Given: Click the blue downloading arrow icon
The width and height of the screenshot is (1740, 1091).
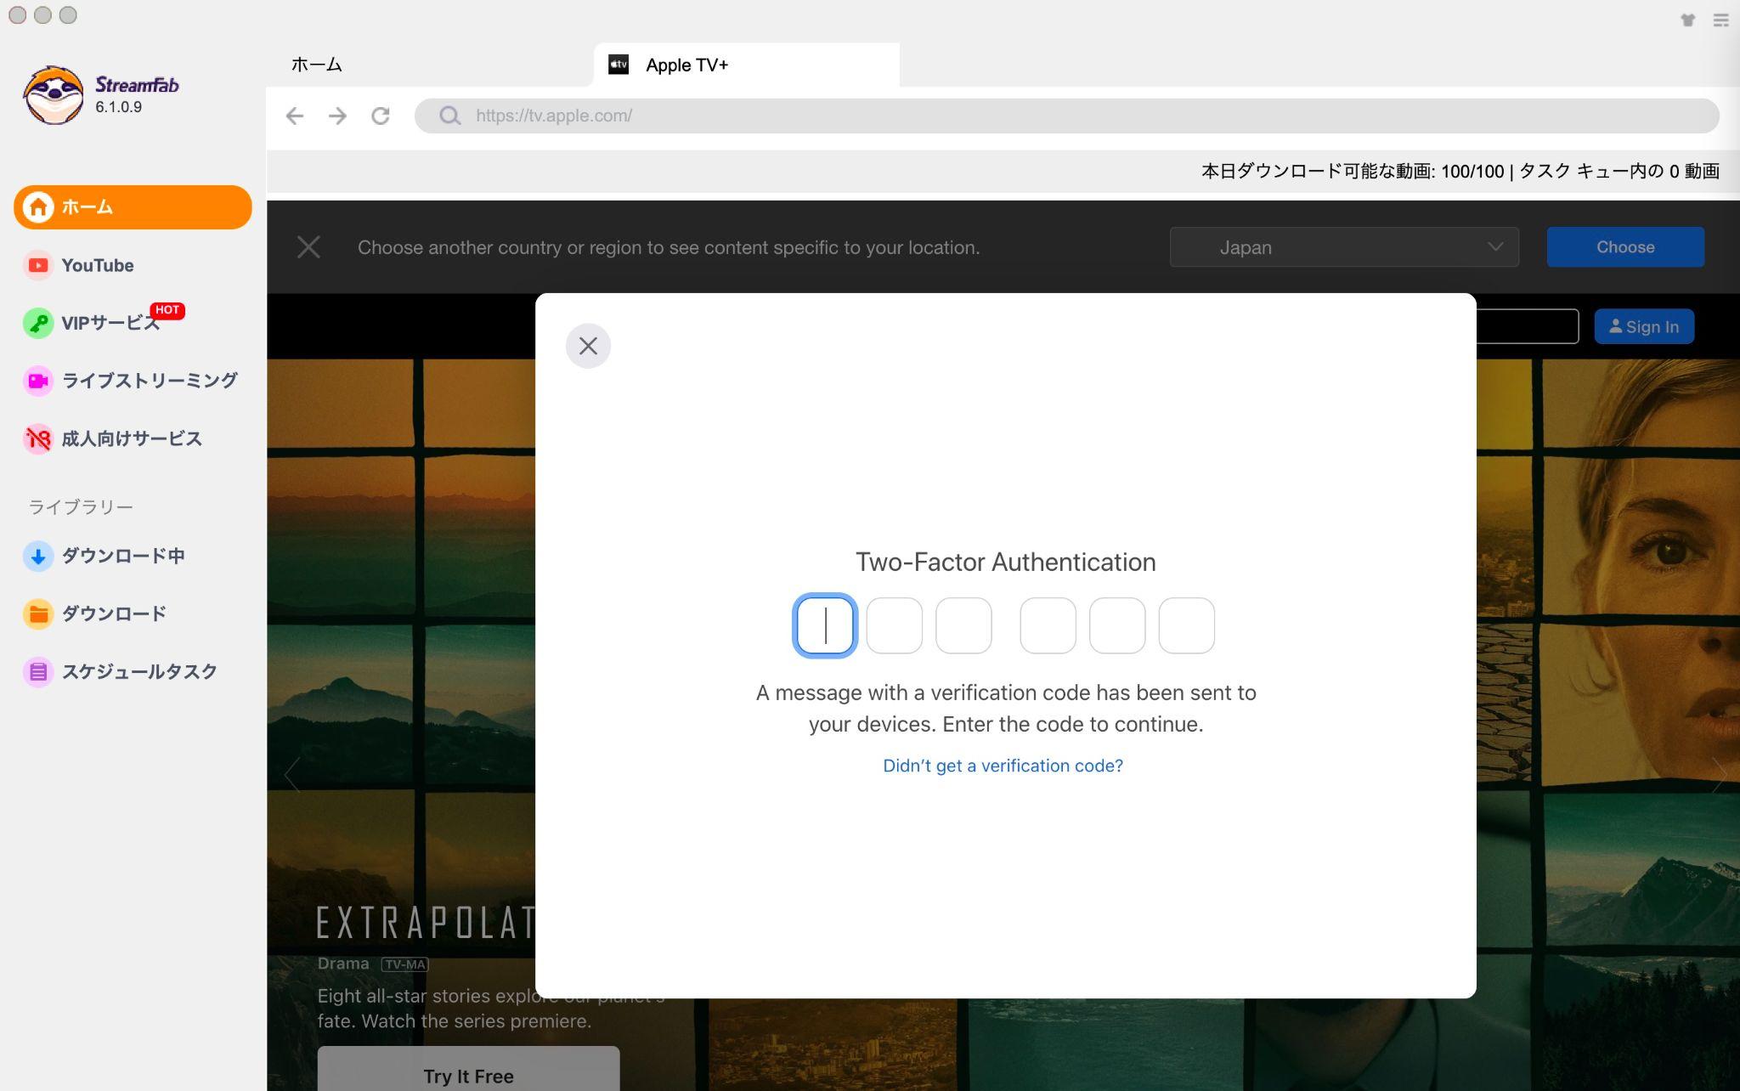Looking at the screenshot, I should point(38,556).
